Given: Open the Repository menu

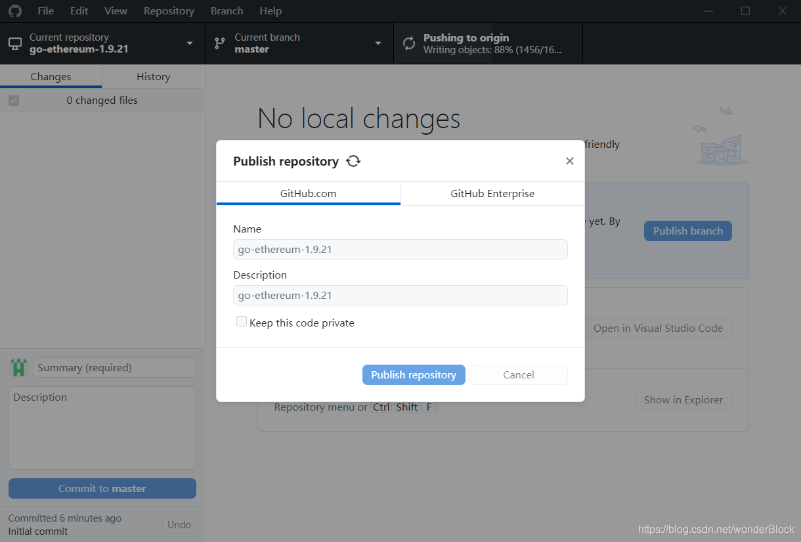Looking at the screenshot, I should point(169,11).
